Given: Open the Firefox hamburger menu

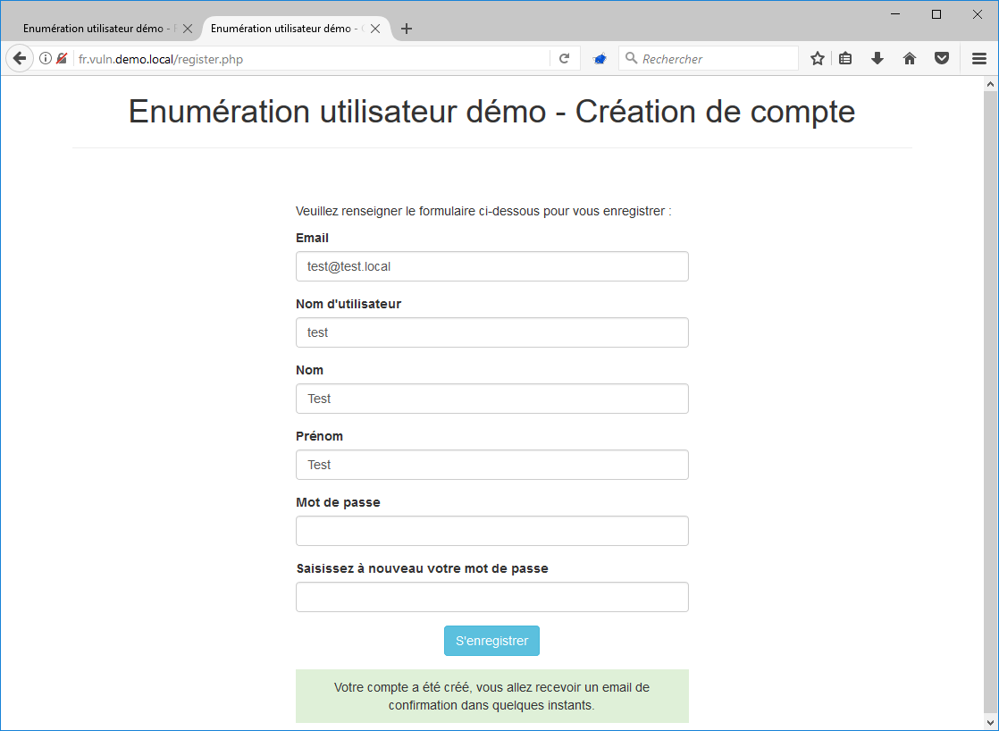Looking at the screenshot, I should [x=978, y=57].
